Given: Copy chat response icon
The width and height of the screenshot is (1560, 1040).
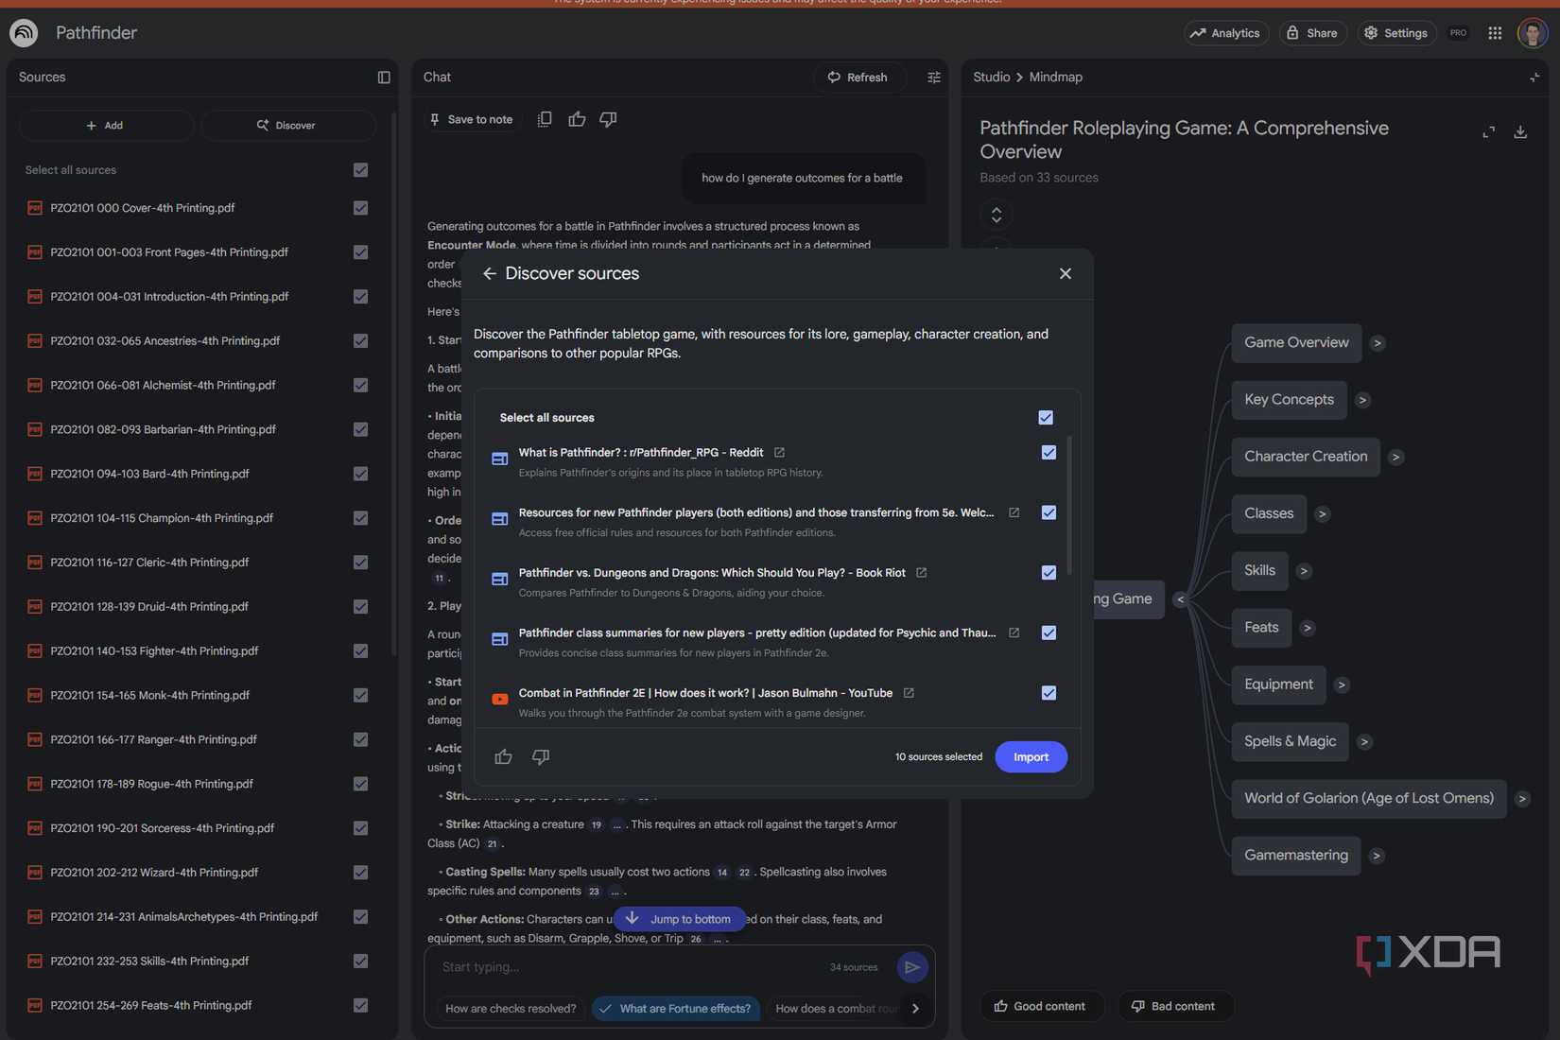Looking at the screenshot, I should [545, 119].
